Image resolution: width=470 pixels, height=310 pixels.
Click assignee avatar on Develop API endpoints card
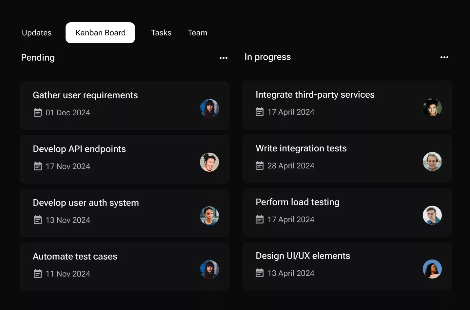coord(209,162)
